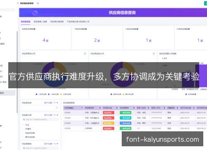
Task: Click the info icon on 供应商等级分布 chart
Action: (85, 53)
